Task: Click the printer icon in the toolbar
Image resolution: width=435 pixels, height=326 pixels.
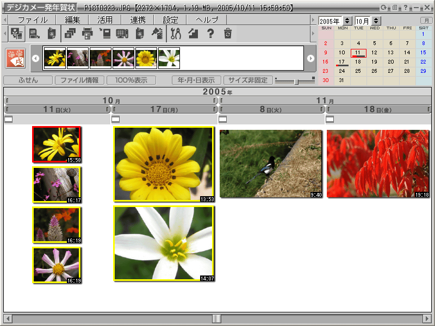Action: [87, 34]
